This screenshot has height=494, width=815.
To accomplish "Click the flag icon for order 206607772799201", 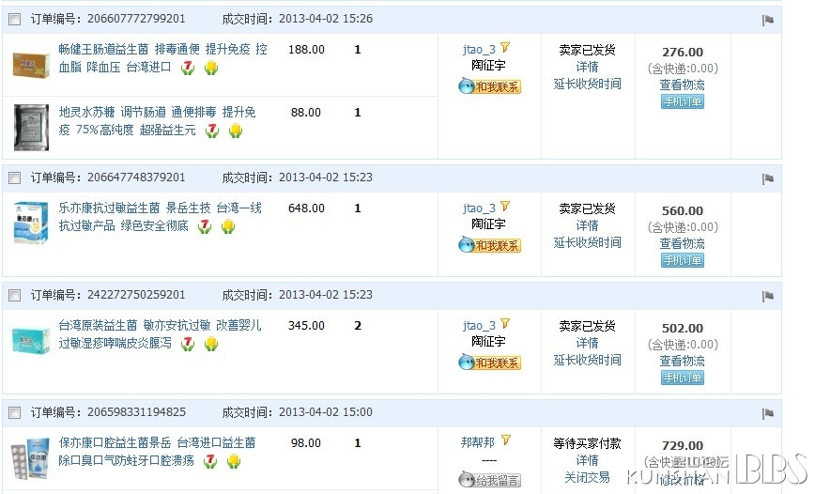I will (768, 21).
